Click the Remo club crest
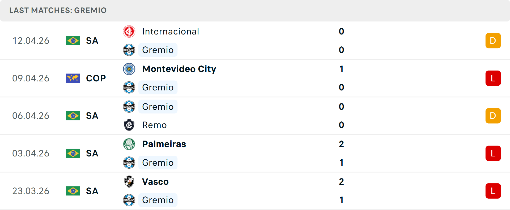Screen dimensions: 510x210 tap(129, 125)
